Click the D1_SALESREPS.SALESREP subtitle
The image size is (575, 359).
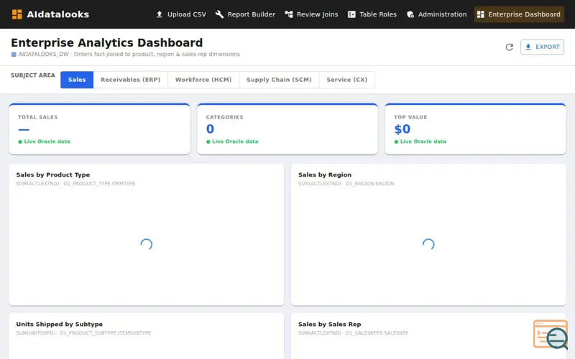point(377,333)
